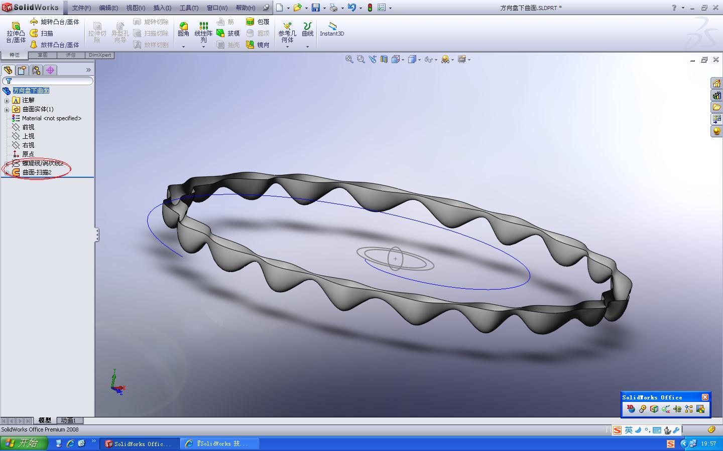The width and height of the screenshot is (723, 451).
Task: Click the Undo arrow icon
Action: click(x=352, y=8)
